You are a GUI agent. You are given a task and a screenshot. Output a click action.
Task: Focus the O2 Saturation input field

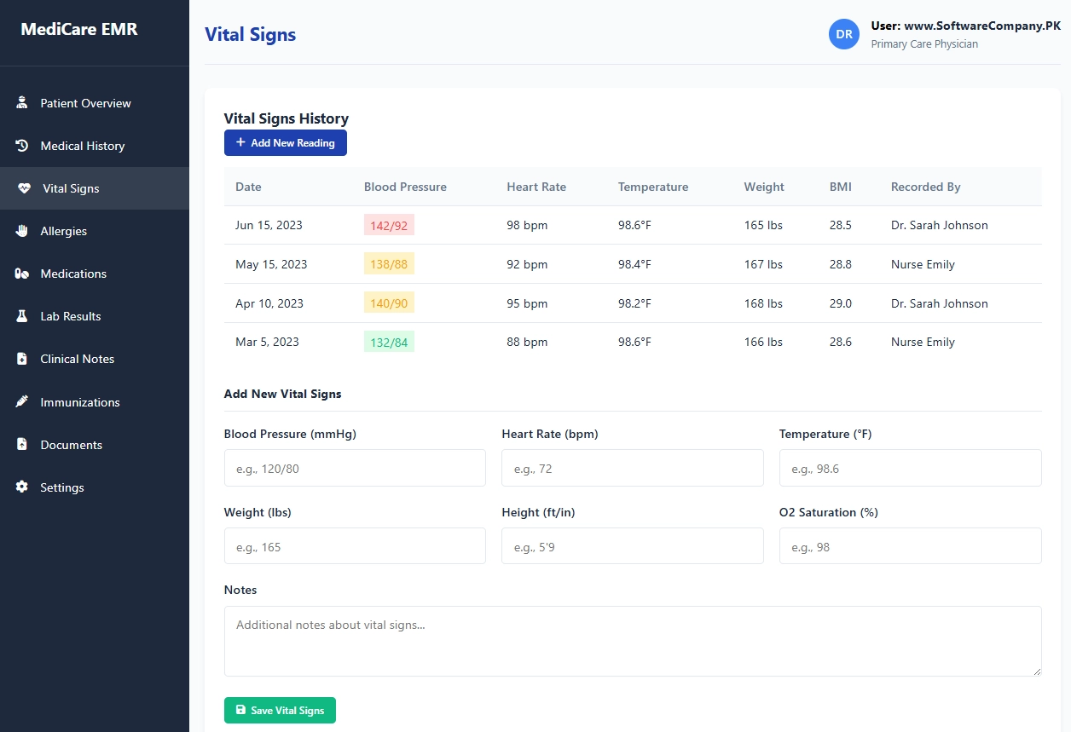(910, 546)
